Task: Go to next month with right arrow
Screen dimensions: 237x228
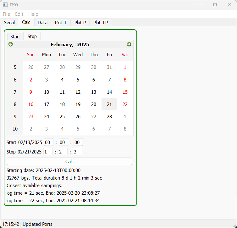Action: [x=129, y=44]
